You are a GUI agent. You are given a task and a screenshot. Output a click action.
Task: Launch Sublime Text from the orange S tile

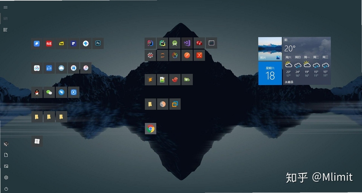click(x=150, y=80)
